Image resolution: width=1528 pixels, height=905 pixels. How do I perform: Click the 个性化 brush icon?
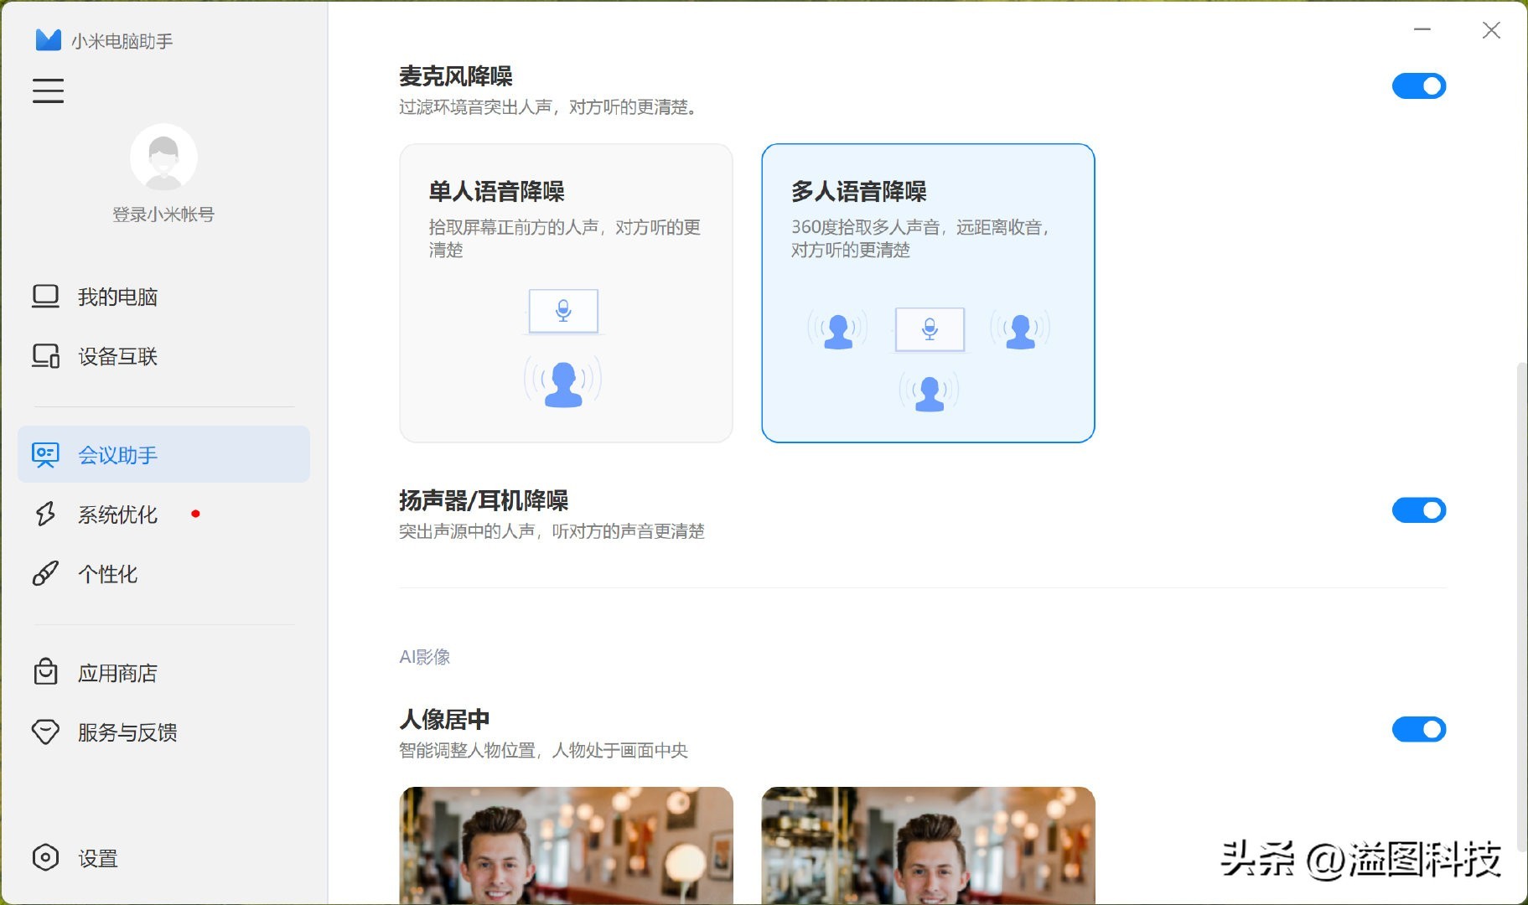click(x=45, y=574)
